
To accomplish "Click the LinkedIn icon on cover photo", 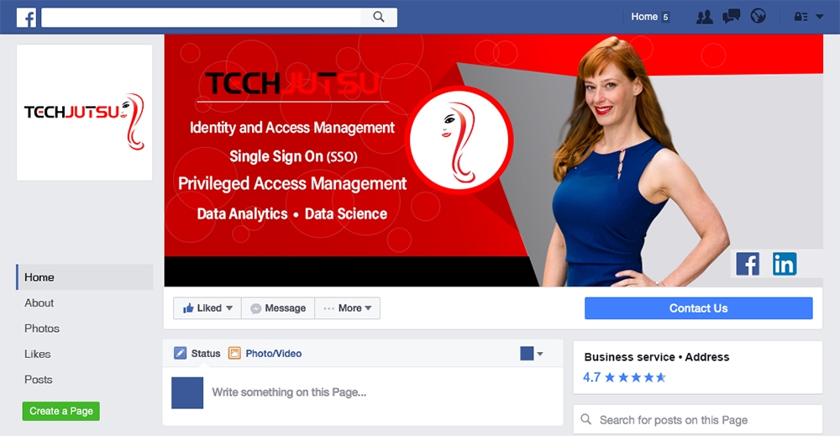I will pos(785,264).
